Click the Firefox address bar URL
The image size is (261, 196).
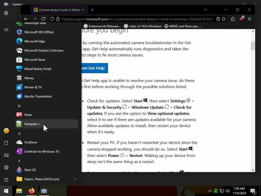(x=137, y=19)
